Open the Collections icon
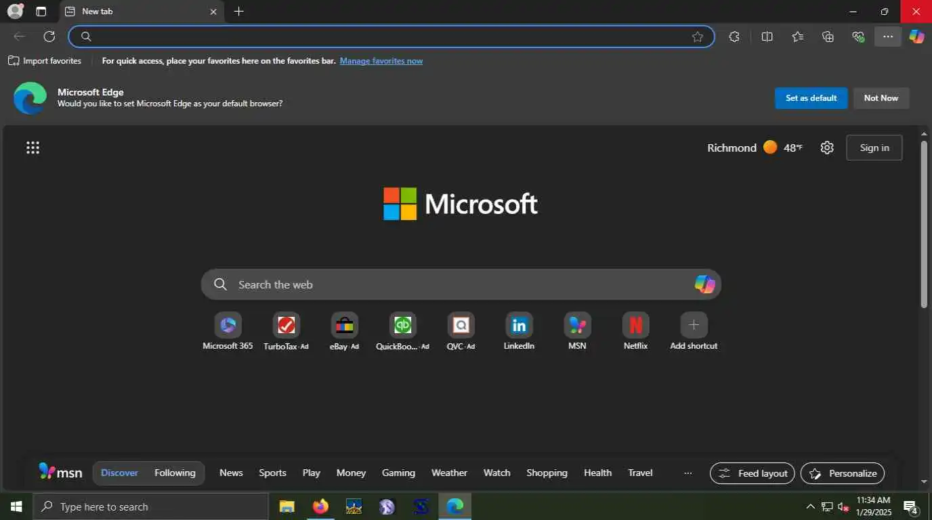Screen dimensions: 932x520 tap(828, 37)
